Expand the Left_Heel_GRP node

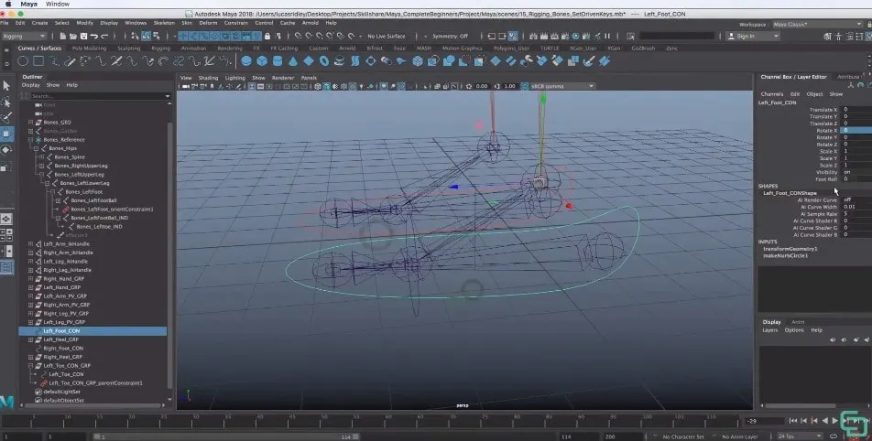click(x=30, y=339)
